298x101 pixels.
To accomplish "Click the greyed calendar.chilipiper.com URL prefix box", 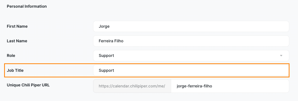I will [132, 86].
